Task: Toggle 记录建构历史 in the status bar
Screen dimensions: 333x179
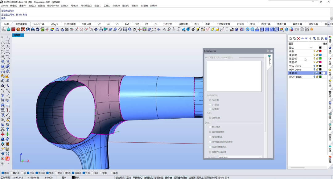Action: tap(180, 177)
